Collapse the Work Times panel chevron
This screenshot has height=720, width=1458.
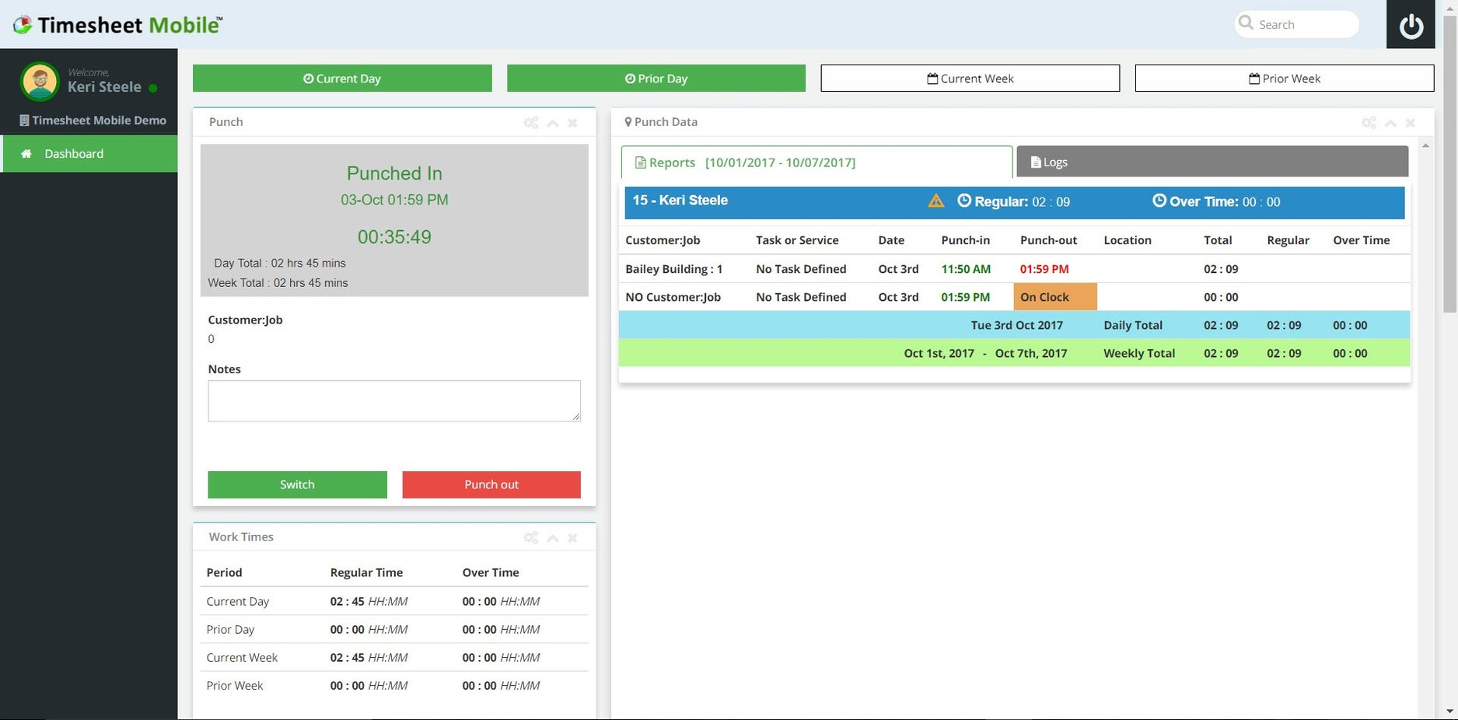tap(552, 538)
